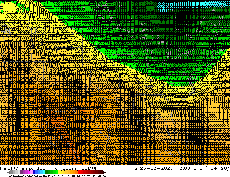This screenshot has height=177, width=230.
Task: Click the yellow 0 degree swatch in legend
Action: point(59,172)
